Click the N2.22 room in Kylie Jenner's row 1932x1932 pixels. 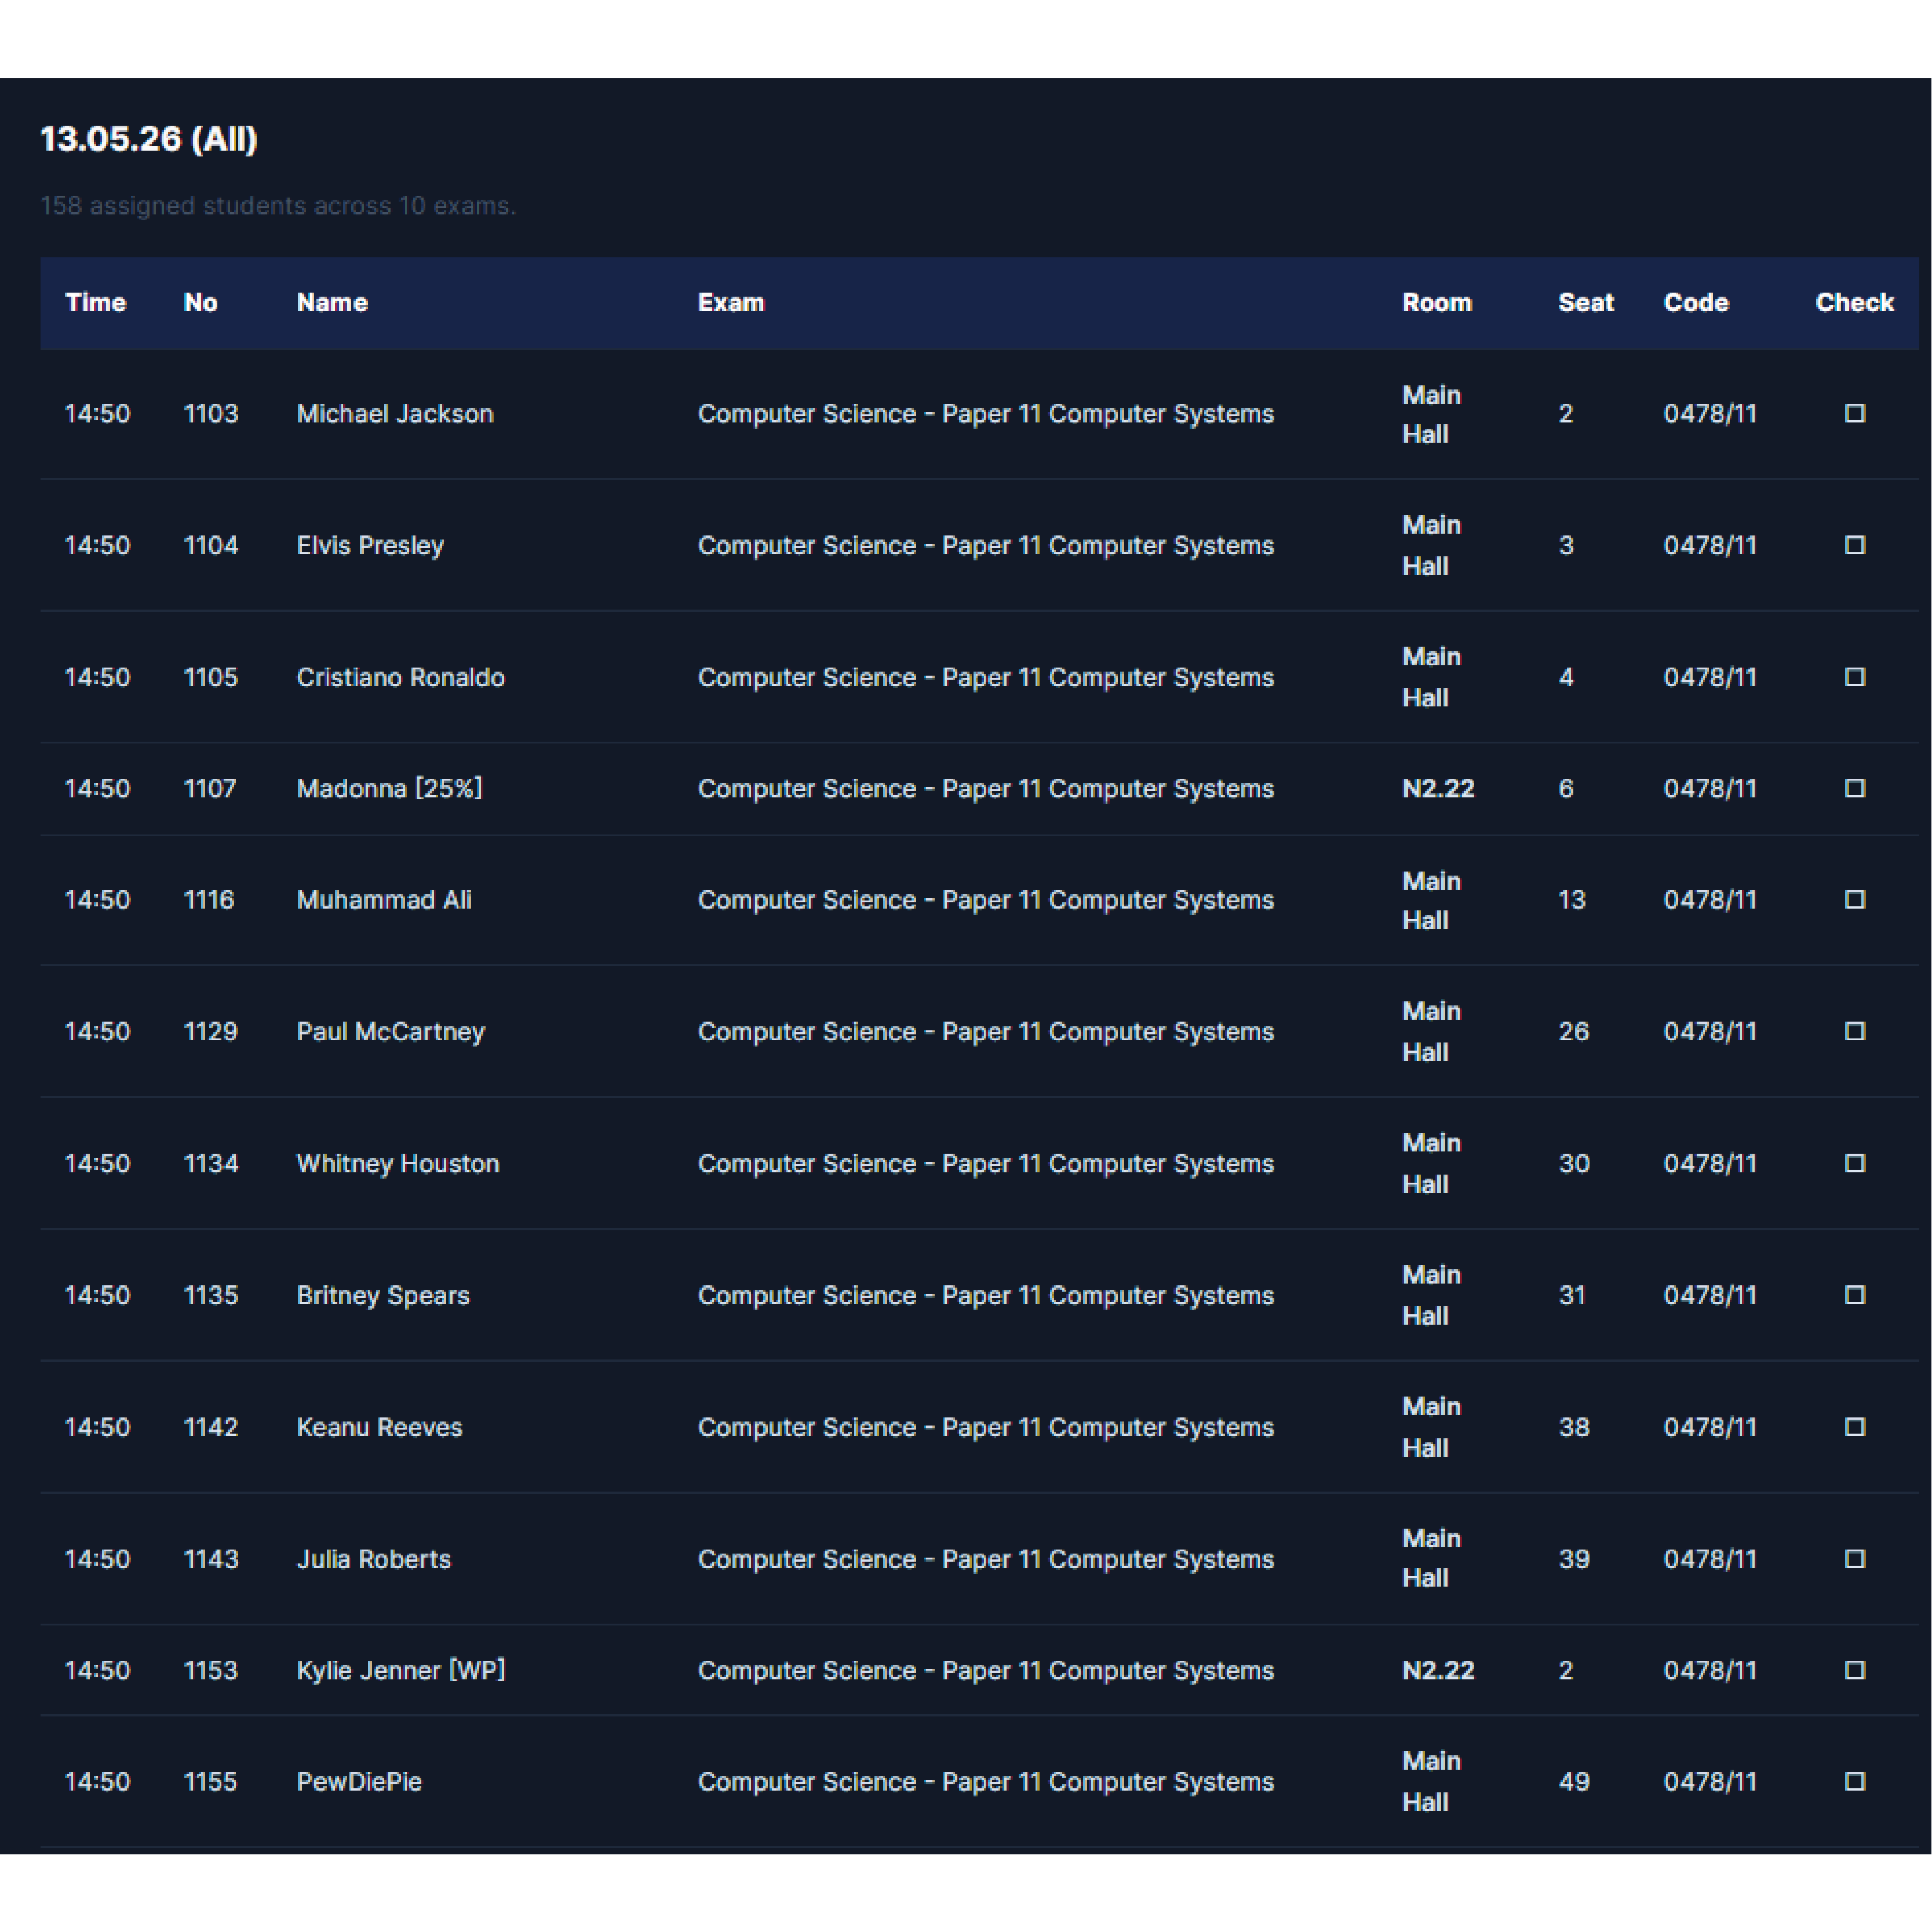[x=1438, y=1670]
